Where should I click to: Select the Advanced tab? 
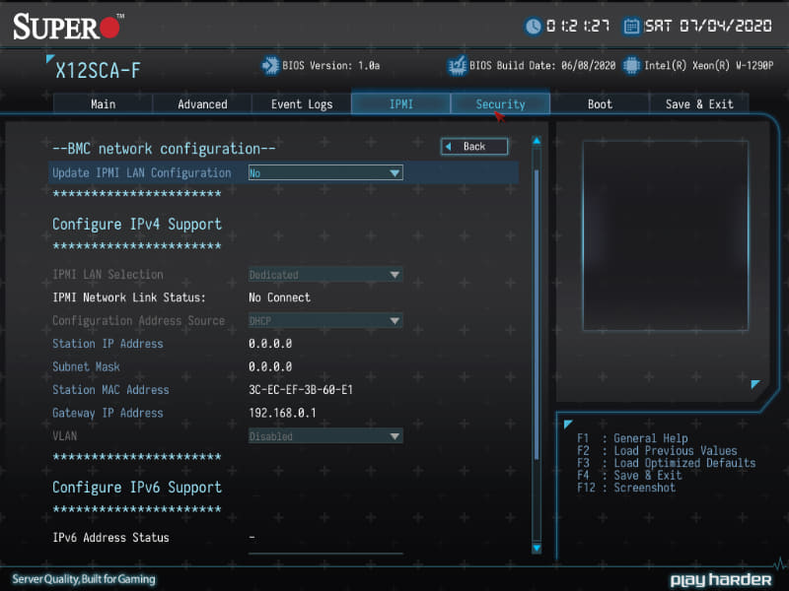202,103
